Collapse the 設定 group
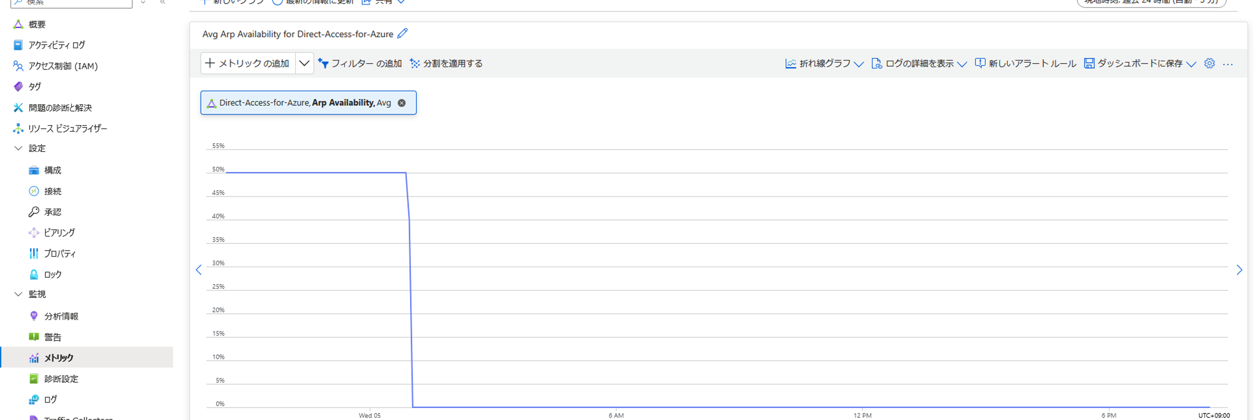Image resolution: width=1254 pixels, height=420 pixels. pos(18,148)
